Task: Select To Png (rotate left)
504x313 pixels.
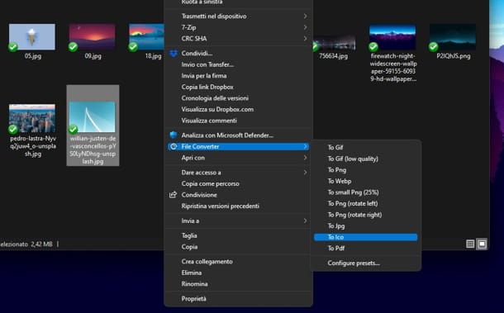Action: tap(365, 204)
